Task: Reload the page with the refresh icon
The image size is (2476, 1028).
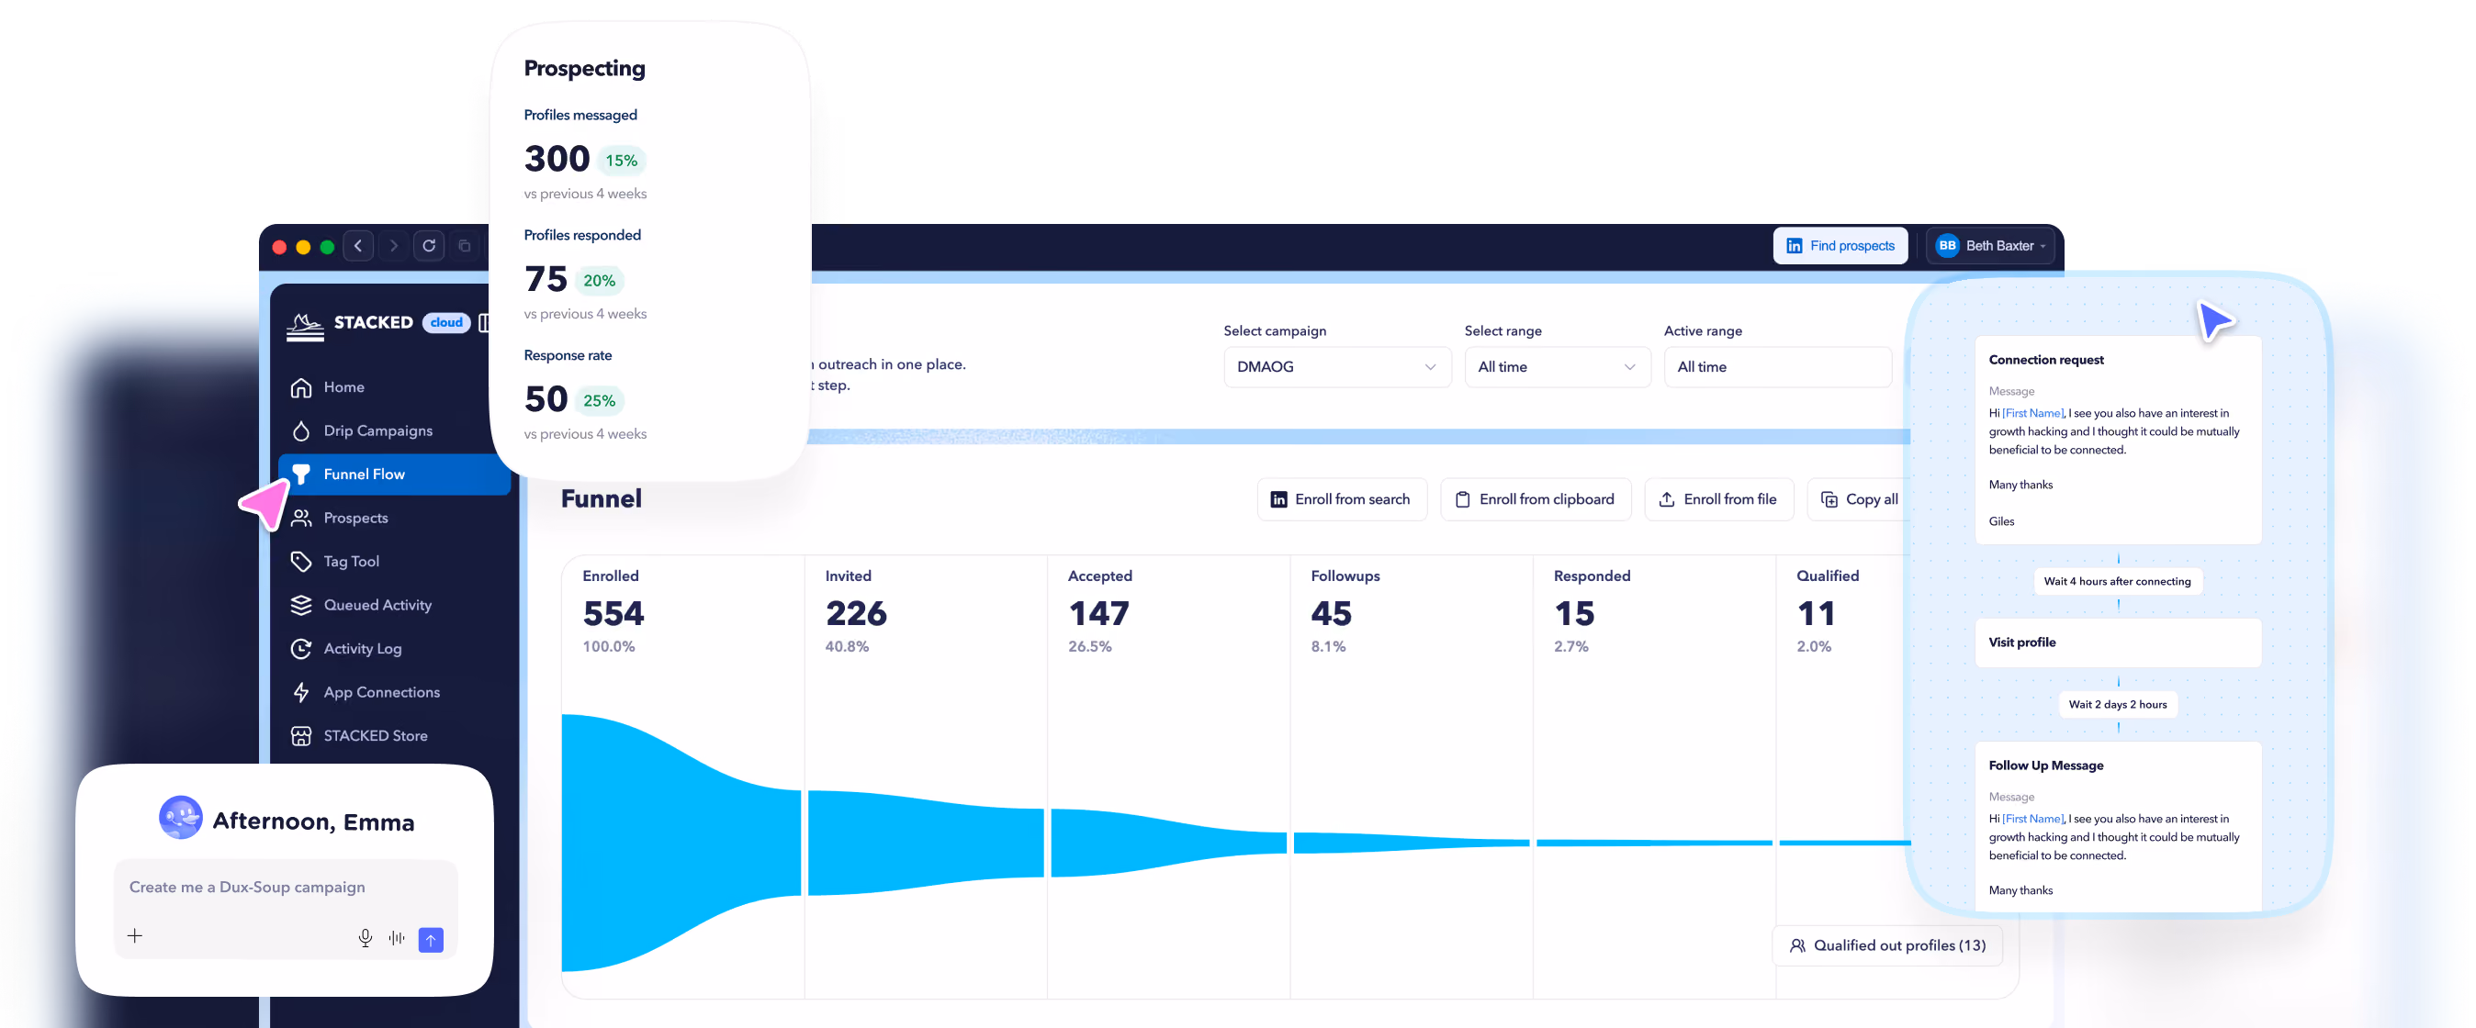Action: click(x=429, y=246)
